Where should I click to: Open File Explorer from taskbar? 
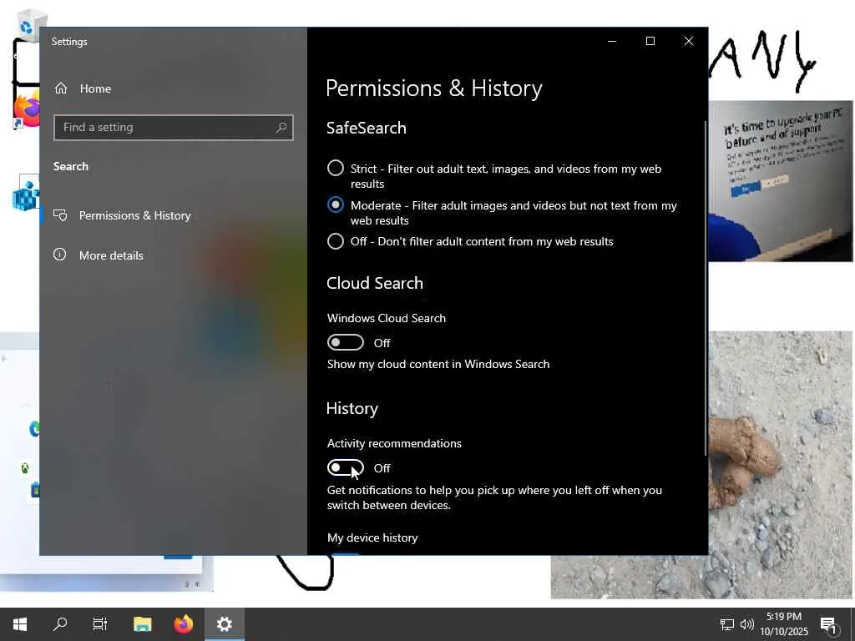142,624
